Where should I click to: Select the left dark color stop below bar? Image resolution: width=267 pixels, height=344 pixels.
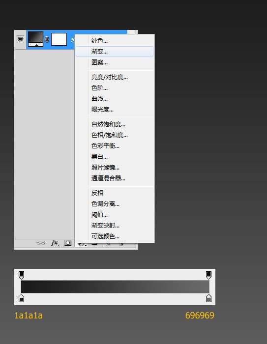point(21,298)
